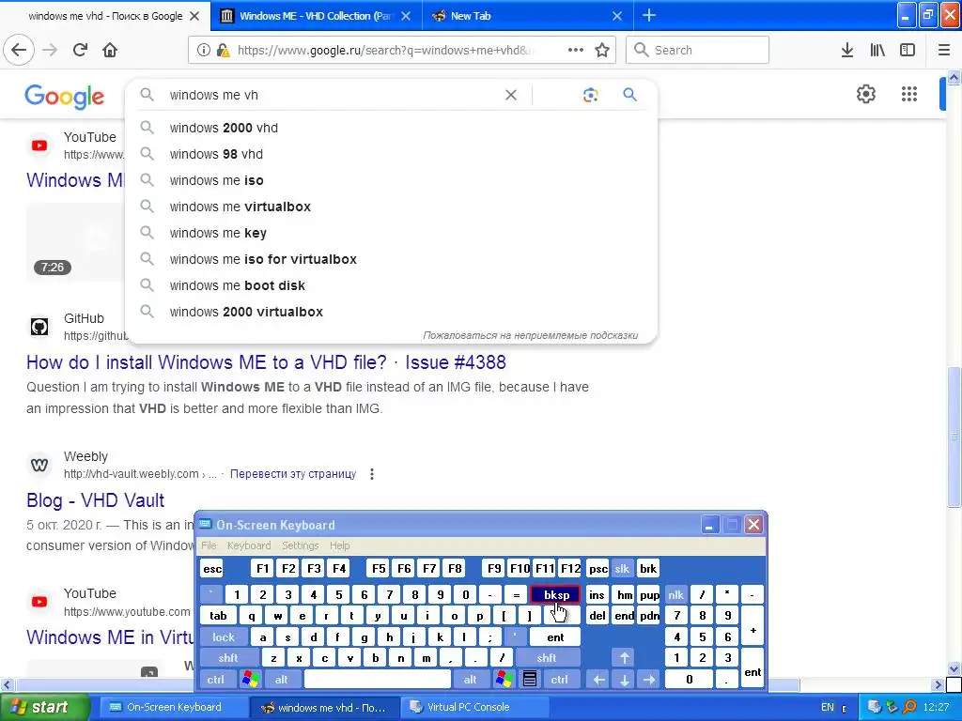Select suggestion 'windows 2000 virtualbox'
This screenshot has width=962, height=721.
[x=391, y=312]
